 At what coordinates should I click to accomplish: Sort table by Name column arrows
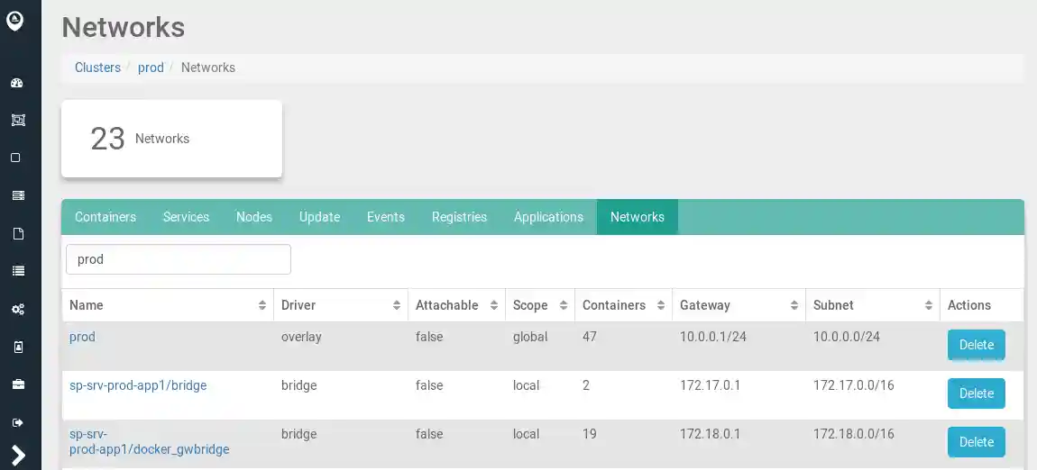click(x=262, y=305)
